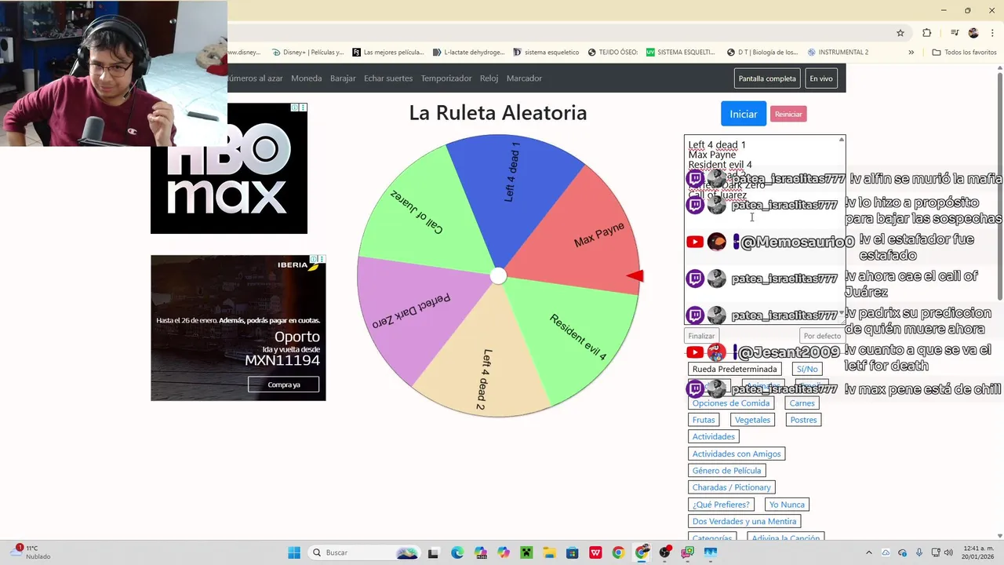Image resolution: width=1004 pixels, height=565 pixels.
Task: Open the Las mejores película bookmark
Action: (388, 53)
